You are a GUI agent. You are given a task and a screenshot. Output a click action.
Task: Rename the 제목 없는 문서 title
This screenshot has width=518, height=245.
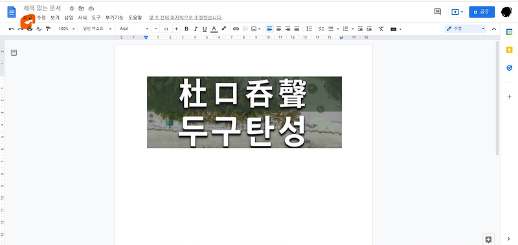click(x=42, y=8)
